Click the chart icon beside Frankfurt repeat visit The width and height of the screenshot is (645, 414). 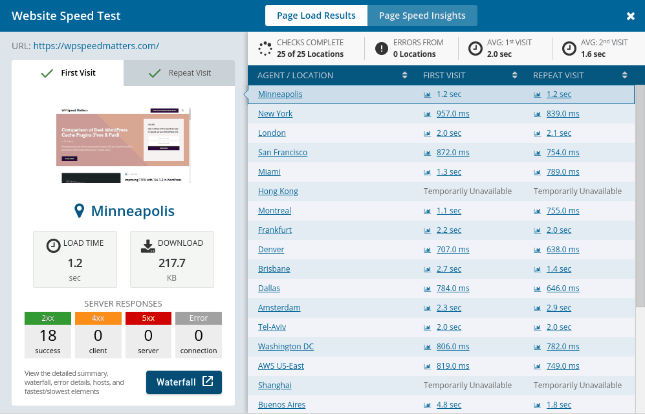coord(537,230)
